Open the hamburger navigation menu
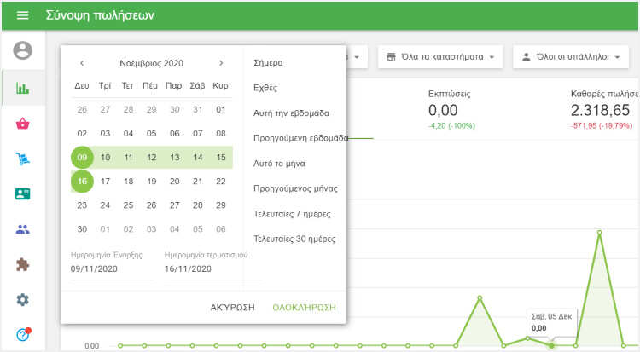640x352 pixels. point(23,15)
